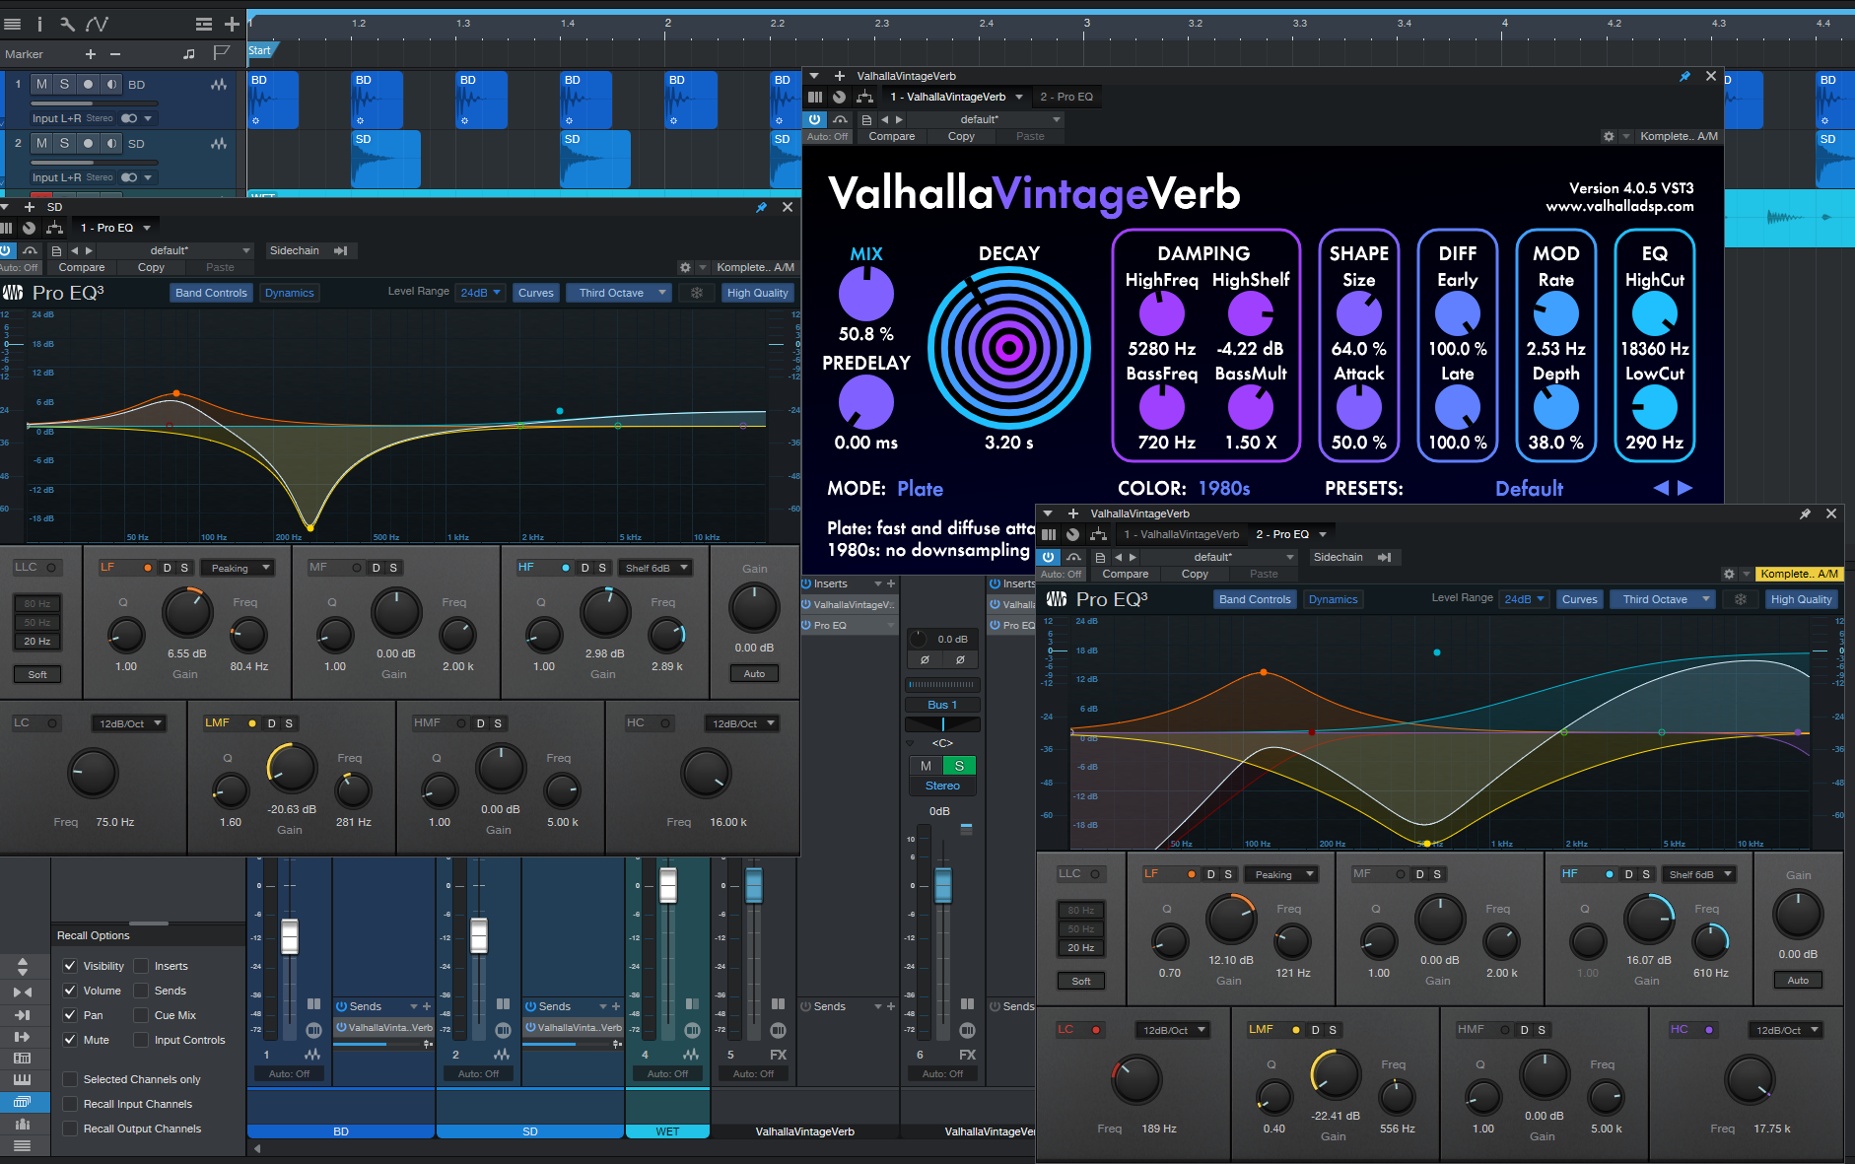
Task: Toggle the monitor button on BD track
Action: pyautogui.click(x=111, y=85)
